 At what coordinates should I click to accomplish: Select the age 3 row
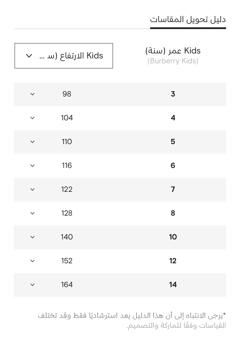[120, 94]
